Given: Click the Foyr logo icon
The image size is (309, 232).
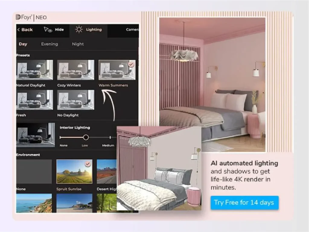Looking at the screenshot, I should pyautogui.click(x=18, y=17).
